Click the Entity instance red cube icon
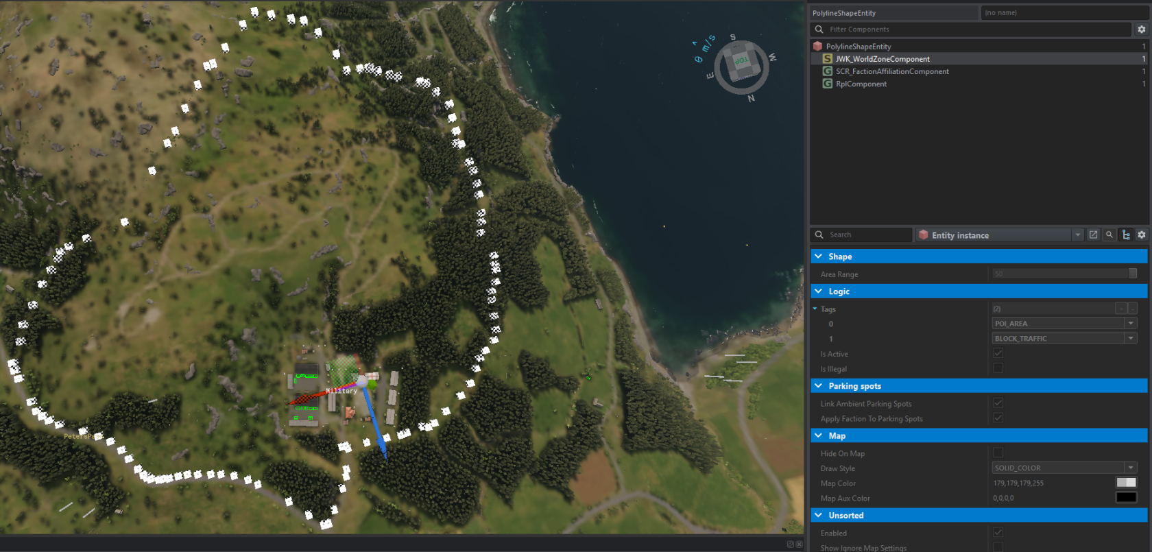Image resolution: width=1152 pixels, height=552 pixels. pyautogui.click(x=924, y=235)
